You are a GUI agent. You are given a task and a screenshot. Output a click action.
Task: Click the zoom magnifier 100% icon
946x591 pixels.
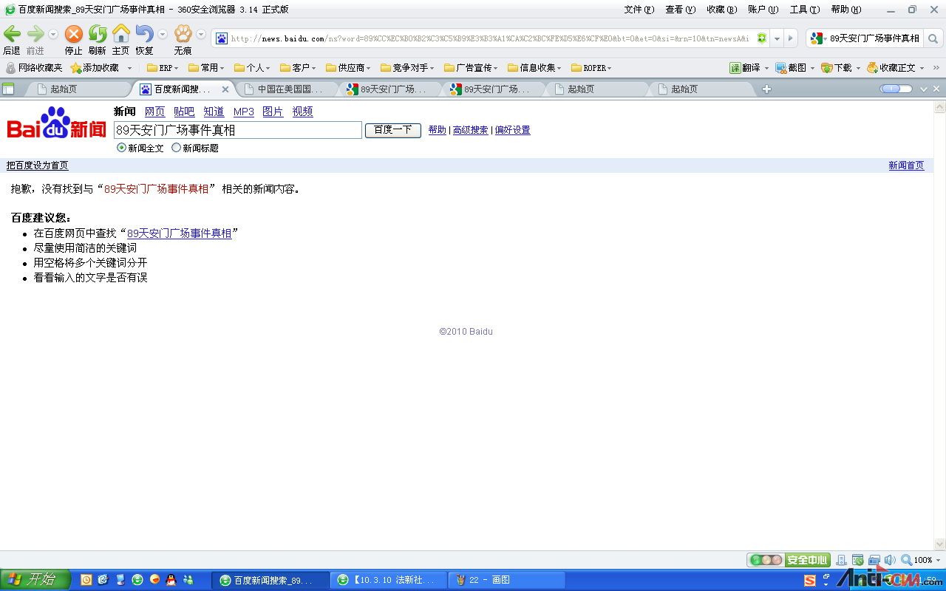click(x=906, y=560)
